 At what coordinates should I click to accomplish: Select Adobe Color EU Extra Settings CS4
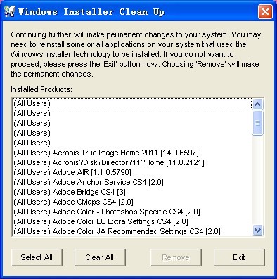(x=132, y=221)
